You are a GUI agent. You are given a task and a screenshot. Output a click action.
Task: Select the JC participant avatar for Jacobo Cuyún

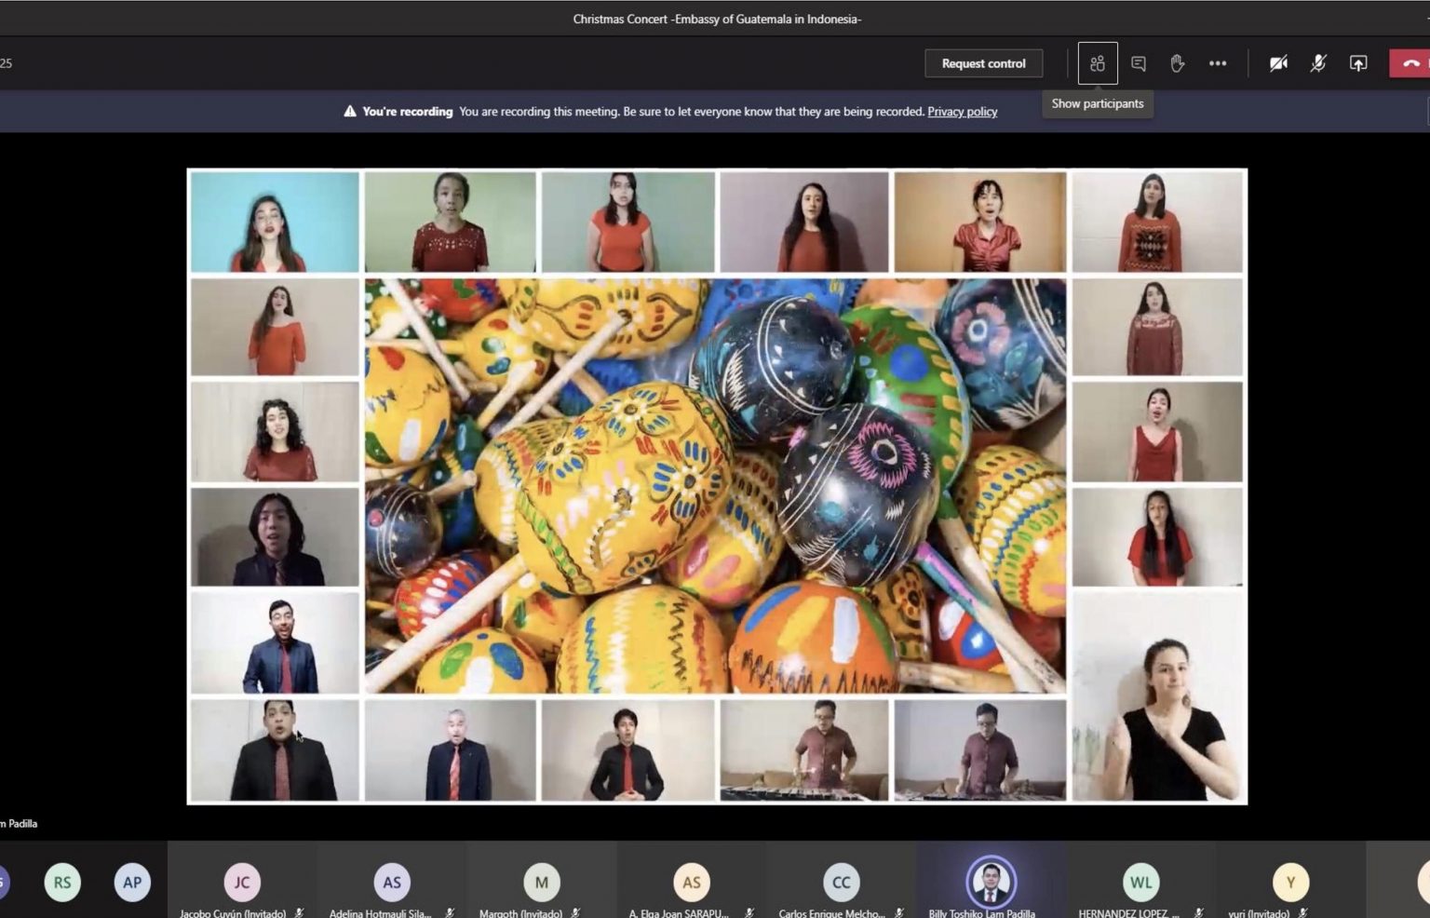point(242,882)
